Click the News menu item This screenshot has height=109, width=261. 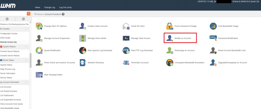click(37, 7)
